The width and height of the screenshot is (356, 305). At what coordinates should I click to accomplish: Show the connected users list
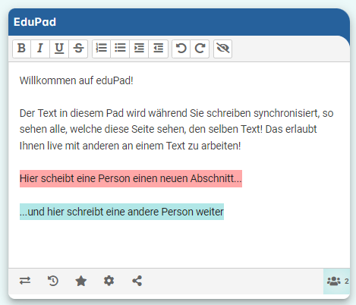pos(337,281)
